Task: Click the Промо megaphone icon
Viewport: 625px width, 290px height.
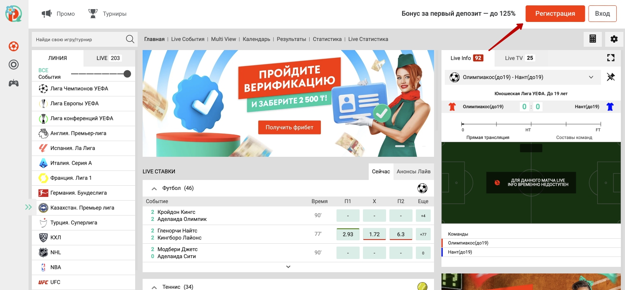Action: pyautogui.click(x=46, y=14)
